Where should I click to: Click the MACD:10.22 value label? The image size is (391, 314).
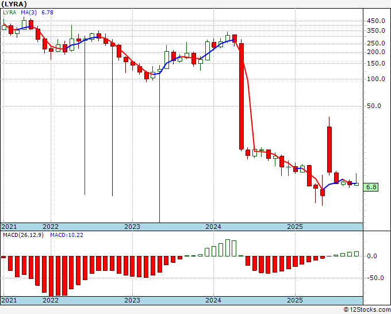[67, 235]
